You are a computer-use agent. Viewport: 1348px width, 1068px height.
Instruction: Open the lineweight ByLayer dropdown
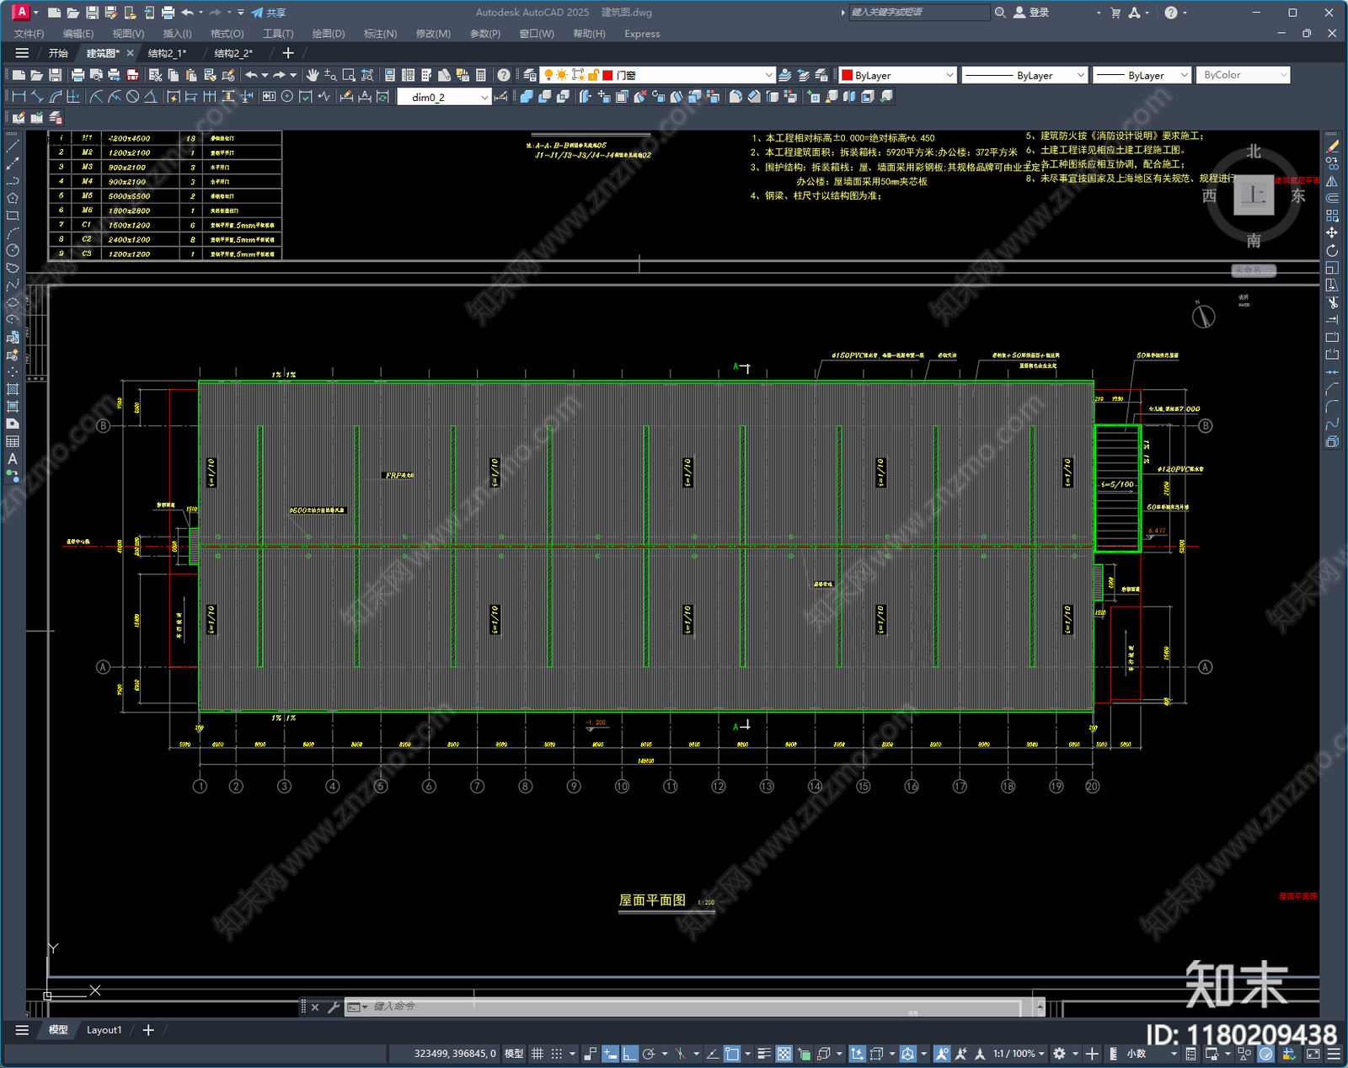point(1142,75)
